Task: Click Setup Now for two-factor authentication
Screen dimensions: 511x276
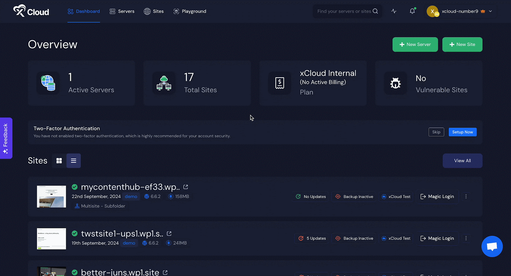Action: 462,132
